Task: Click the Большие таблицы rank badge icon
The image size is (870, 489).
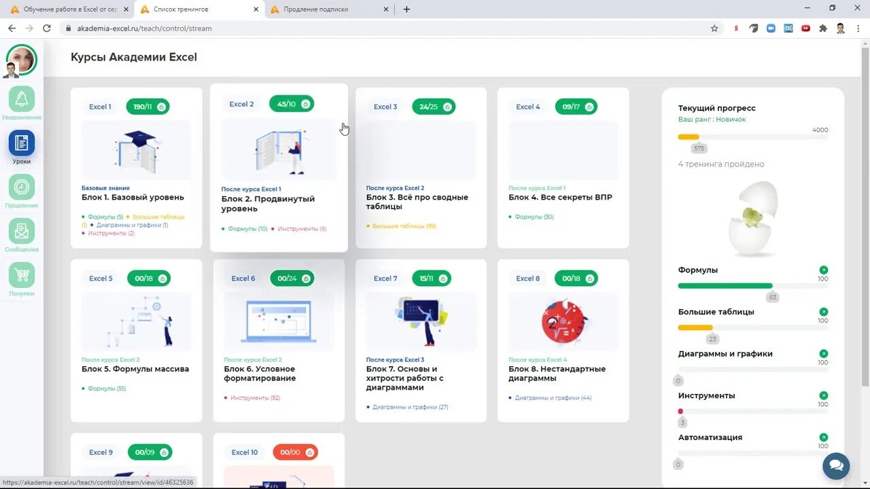Action: coord(824,312)
